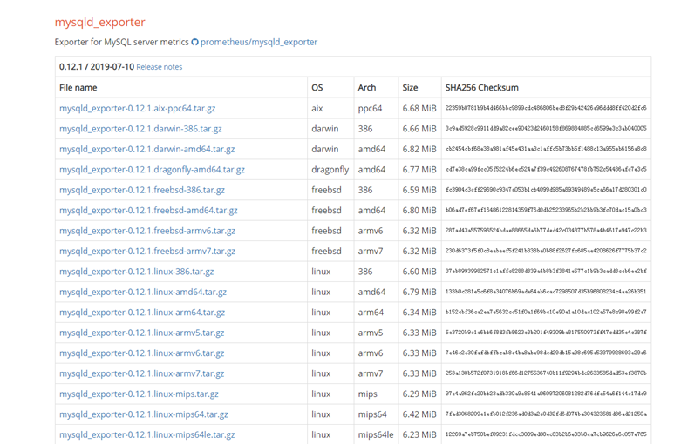Select the checksum of linux-arm64 row
Image resolution: width=674 pixels, height=444 pixels.
546,313
